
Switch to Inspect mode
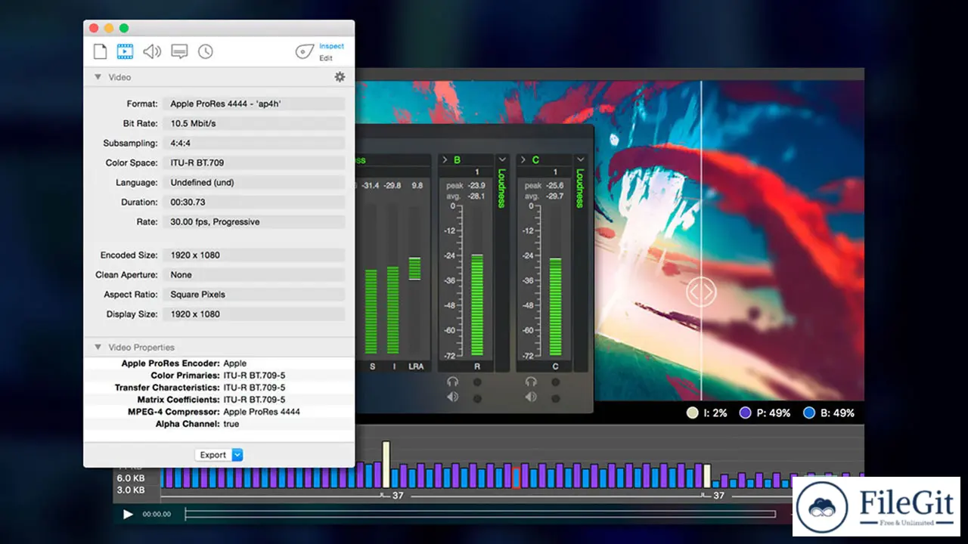click(331, 46)
